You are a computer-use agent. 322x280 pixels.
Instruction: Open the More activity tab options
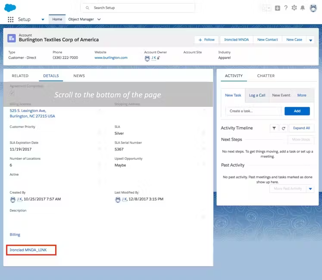coord(302,95)
